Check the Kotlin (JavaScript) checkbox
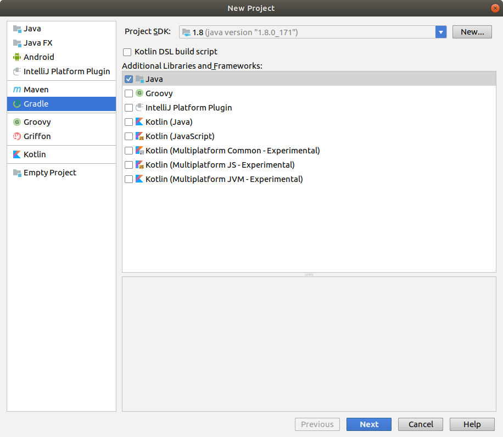 point(128,136)
